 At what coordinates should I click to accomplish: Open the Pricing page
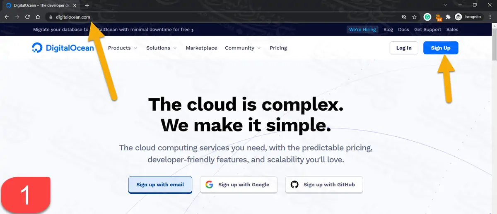[x=278, y=48]
